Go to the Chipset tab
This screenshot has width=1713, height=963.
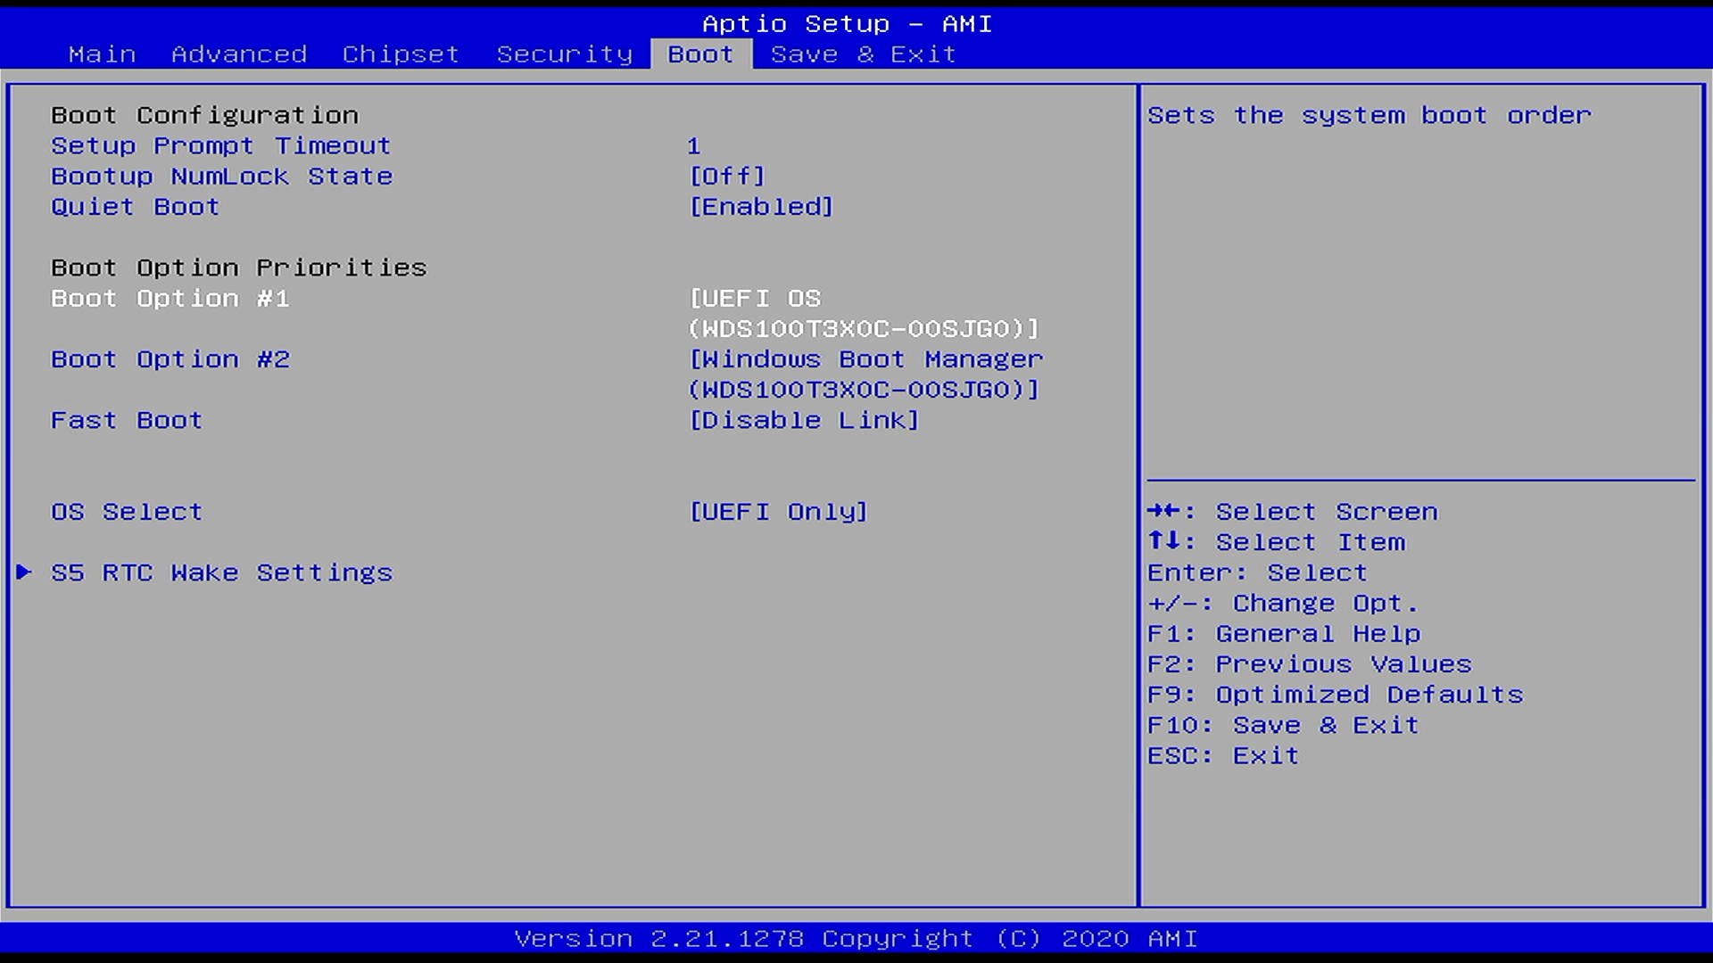click(x=401, y=54)
